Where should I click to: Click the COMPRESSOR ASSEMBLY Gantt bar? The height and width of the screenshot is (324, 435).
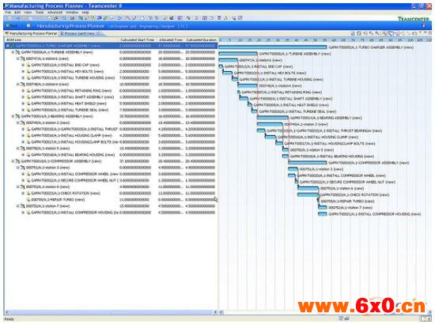[308, 163]
